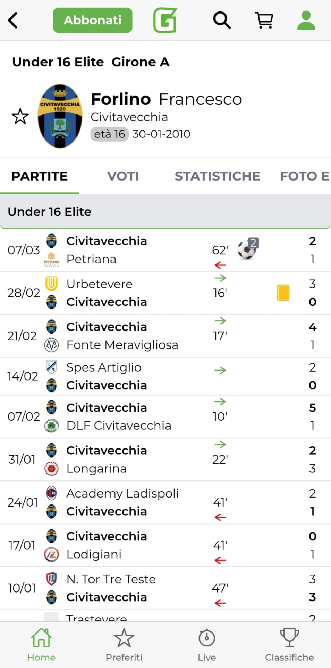Open the Under 16 Elite section header

tap(165, 212)
